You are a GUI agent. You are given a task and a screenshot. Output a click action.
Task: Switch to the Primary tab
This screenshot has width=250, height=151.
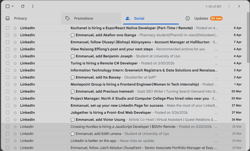(x=31, y=18)
